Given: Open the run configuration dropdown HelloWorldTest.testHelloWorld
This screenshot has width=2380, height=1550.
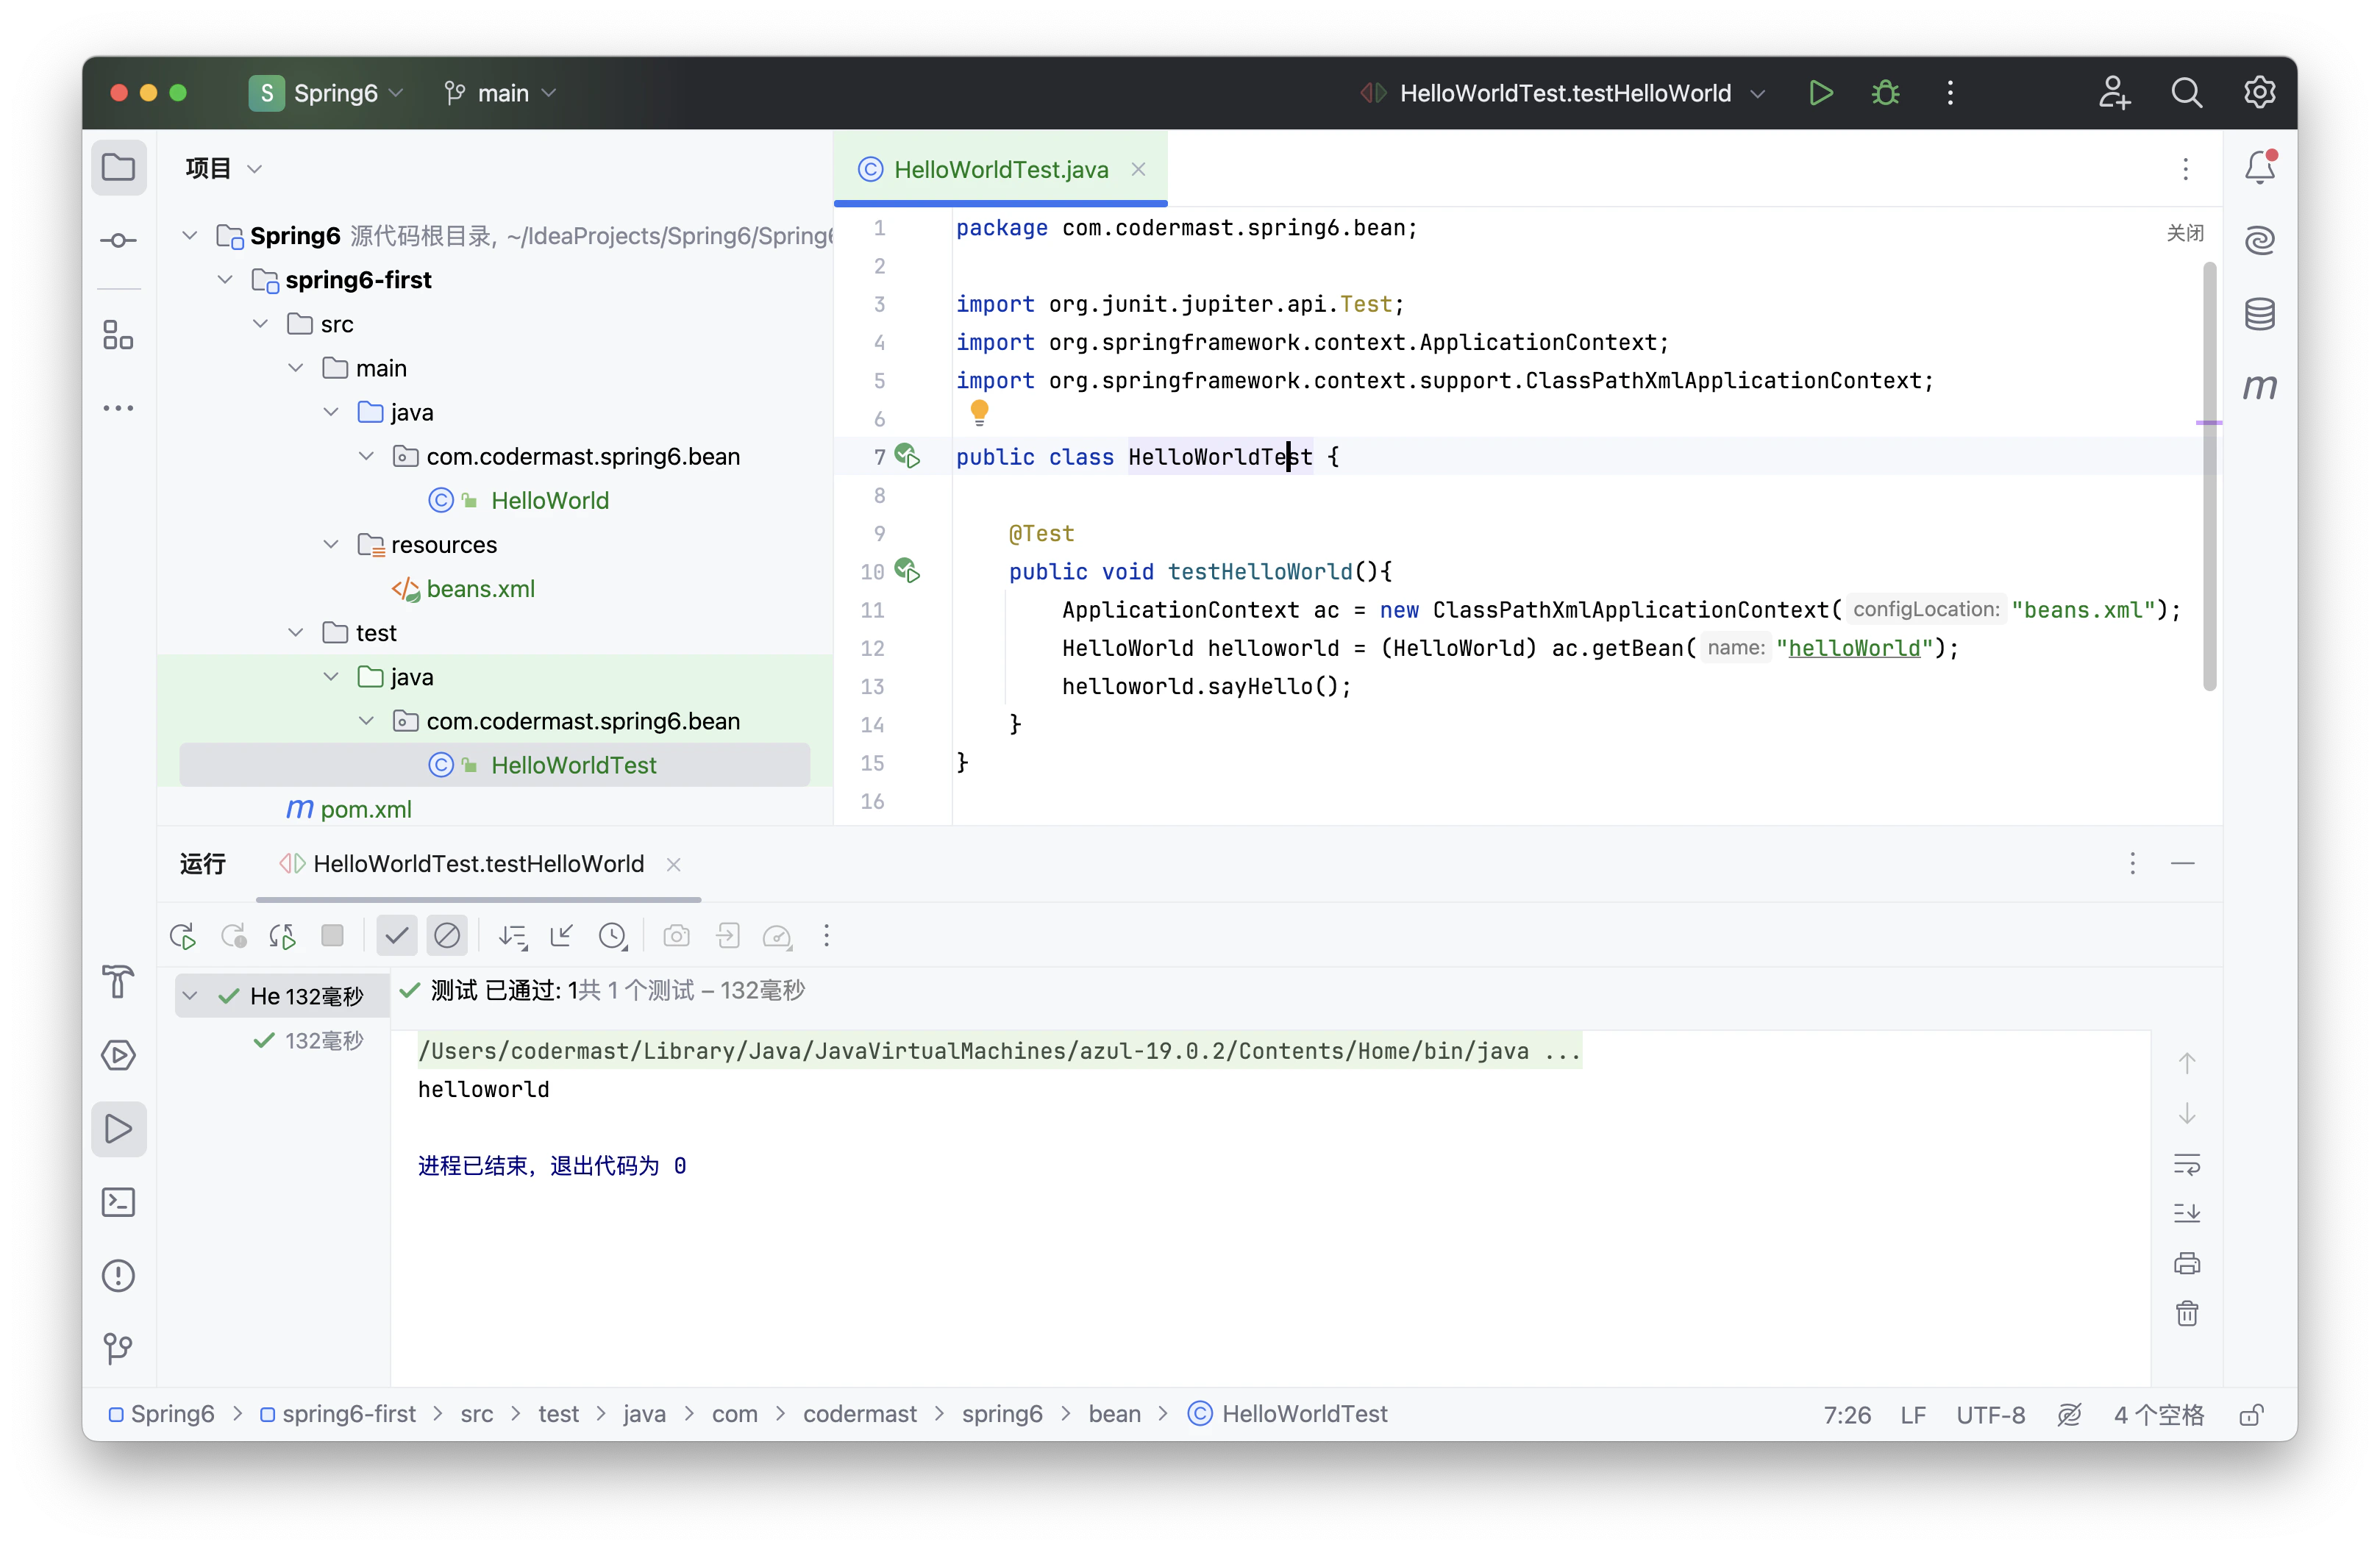Looking at the screenshot, I should [1564, 93].
